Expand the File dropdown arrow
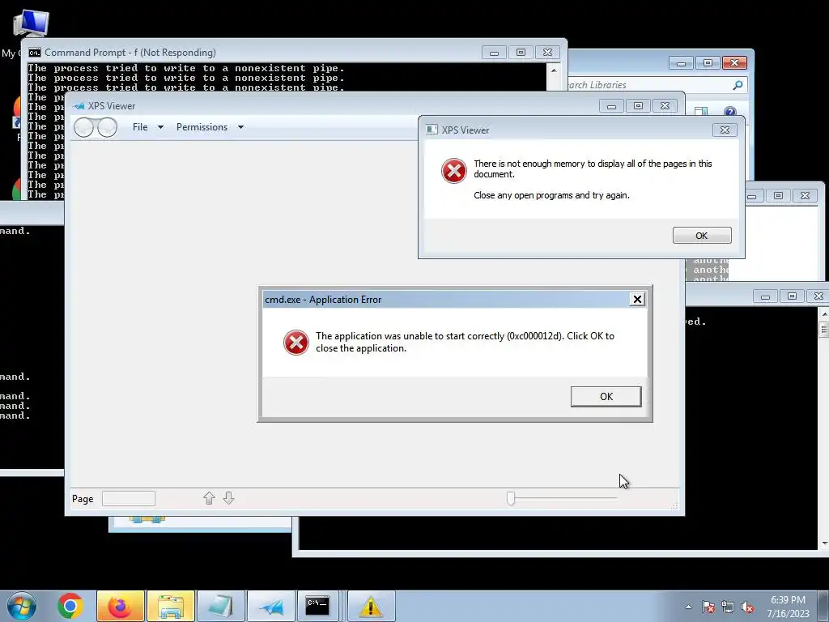This screenshot has height=622, width=829. (x=160, y=127)
